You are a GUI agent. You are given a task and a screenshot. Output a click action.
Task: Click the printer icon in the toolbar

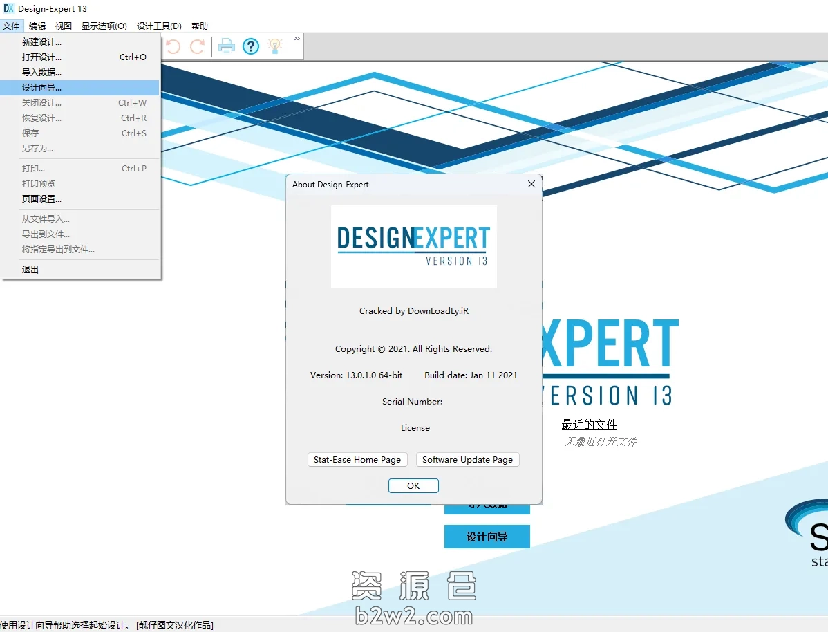[227, 46]
